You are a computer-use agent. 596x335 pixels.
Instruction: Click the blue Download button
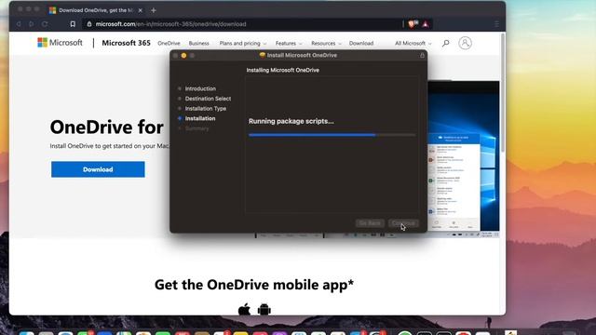(x=98, y=169)
